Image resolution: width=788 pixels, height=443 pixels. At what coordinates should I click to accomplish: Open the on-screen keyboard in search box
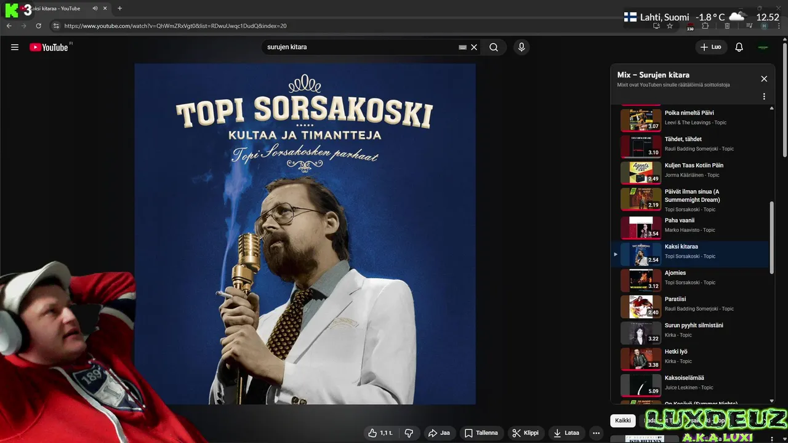click(462, 47)
